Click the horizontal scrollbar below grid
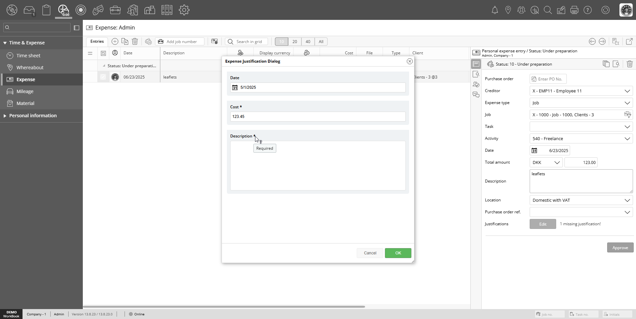The height and width of the screenshot is (319, 636). click(x=224, y=307)
